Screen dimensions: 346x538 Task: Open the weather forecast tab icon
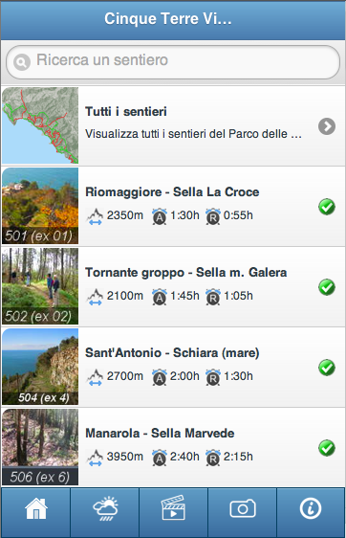[x=105, y=508]
